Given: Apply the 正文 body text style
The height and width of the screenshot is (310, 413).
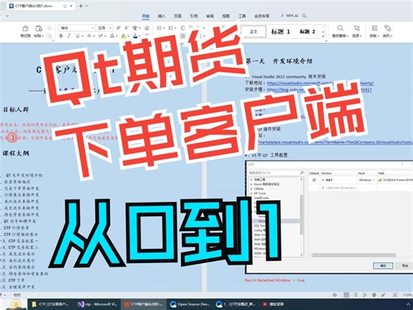Looking at the screenshot, I should (x=253, y=32).
